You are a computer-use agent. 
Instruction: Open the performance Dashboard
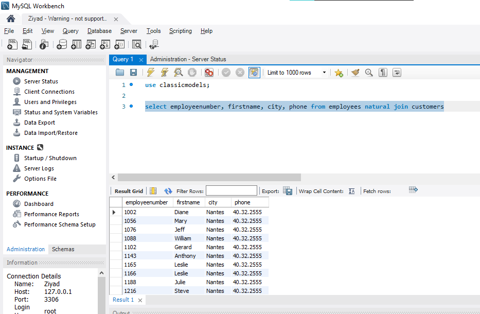[x=39, y=204]
